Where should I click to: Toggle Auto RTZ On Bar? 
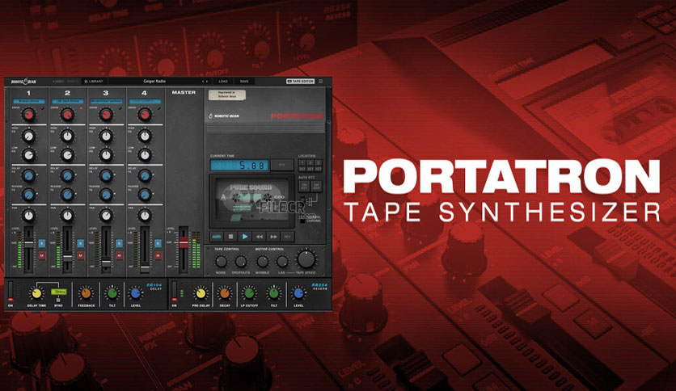point(316,186)
